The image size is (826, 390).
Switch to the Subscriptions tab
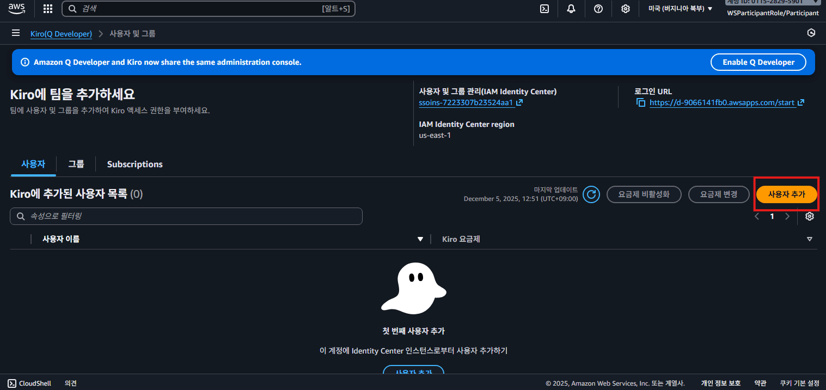[x=134, y=164]
